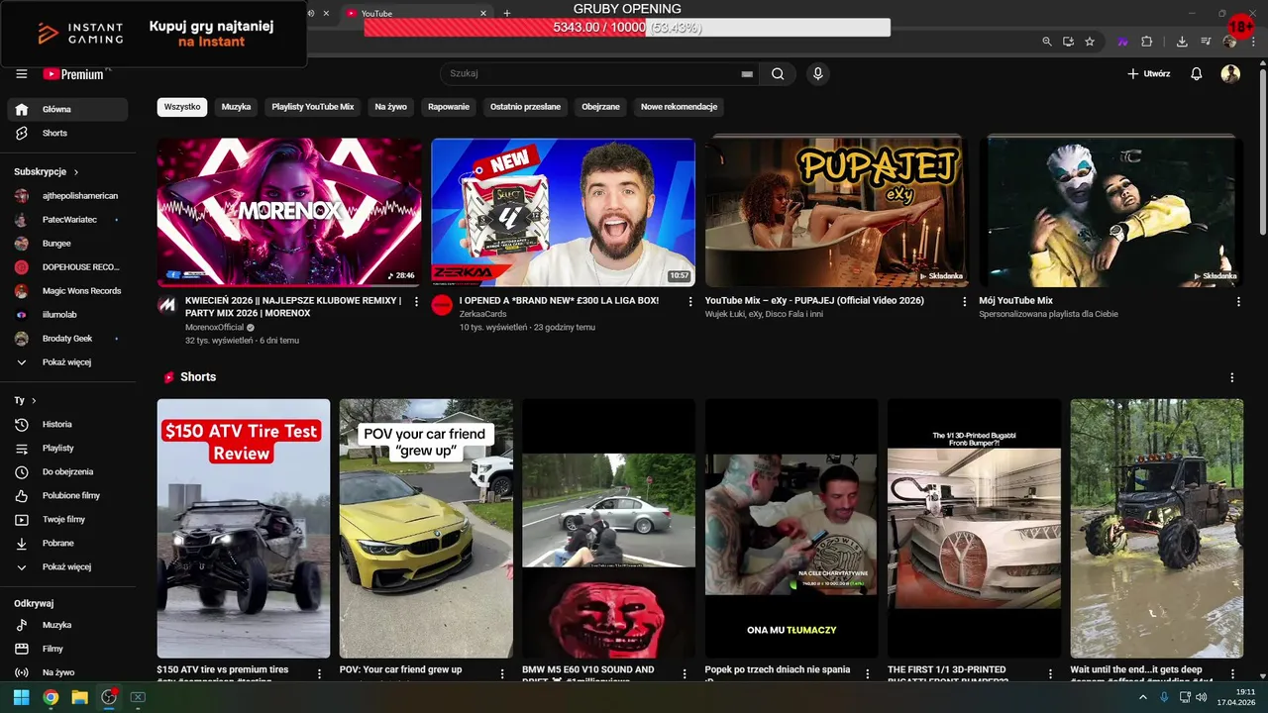Viewport: 1268px width, 713px height.
Task: Open Chrome downloads icon
Action: pos(1182,42)
